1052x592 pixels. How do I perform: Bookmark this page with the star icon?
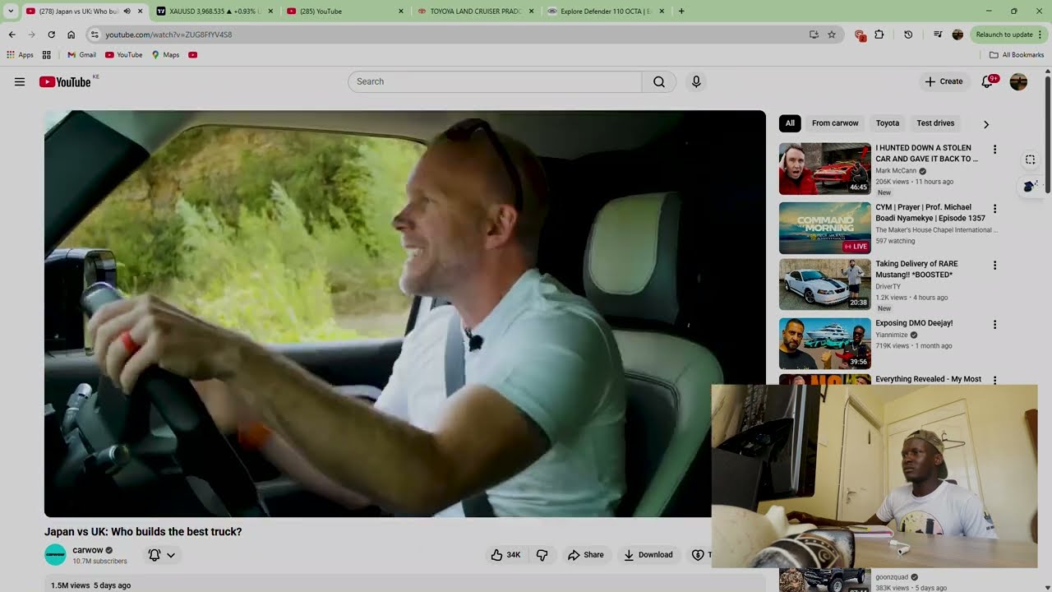coord(832,35)
